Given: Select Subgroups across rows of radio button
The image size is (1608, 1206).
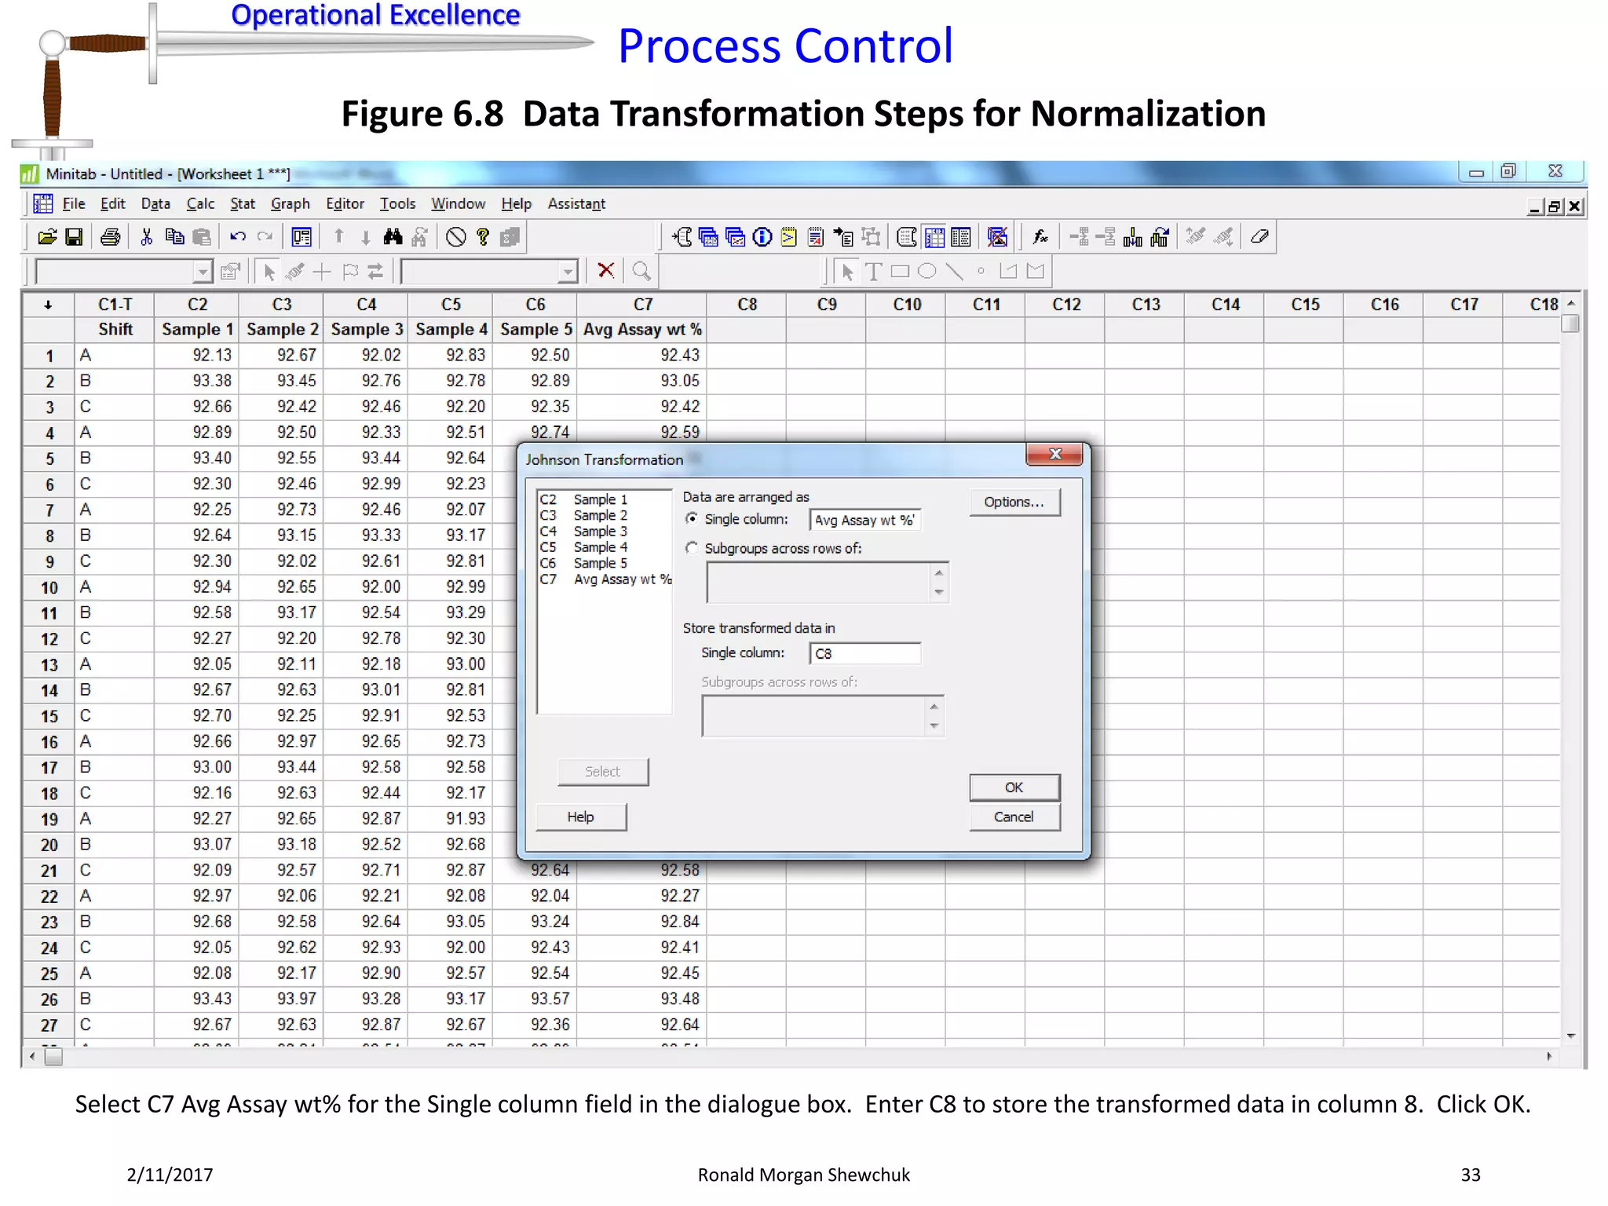Looking at the screenshot, I should [692, 548].
